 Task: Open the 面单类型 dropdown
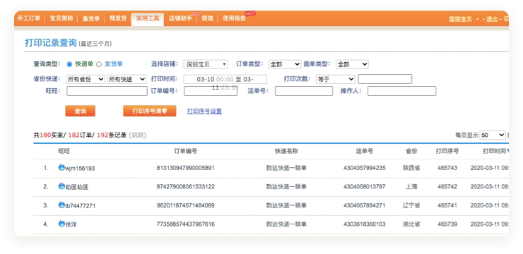[352, 64]
